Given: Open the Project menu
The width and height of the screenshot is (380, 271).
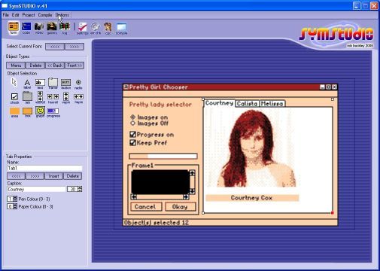Looking at the screenshot, I should (29, 15).
